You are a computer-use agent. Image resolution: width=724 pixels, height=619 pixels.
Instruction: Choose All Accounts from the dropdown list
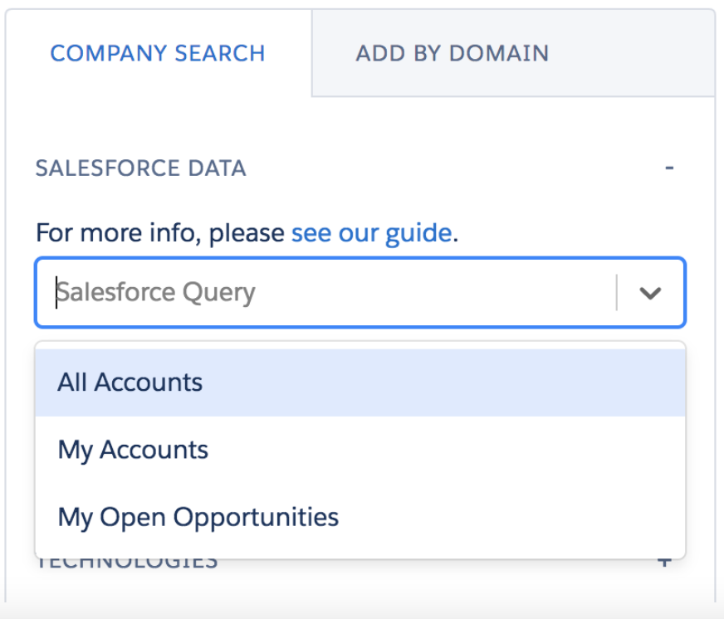click(360, 383)
